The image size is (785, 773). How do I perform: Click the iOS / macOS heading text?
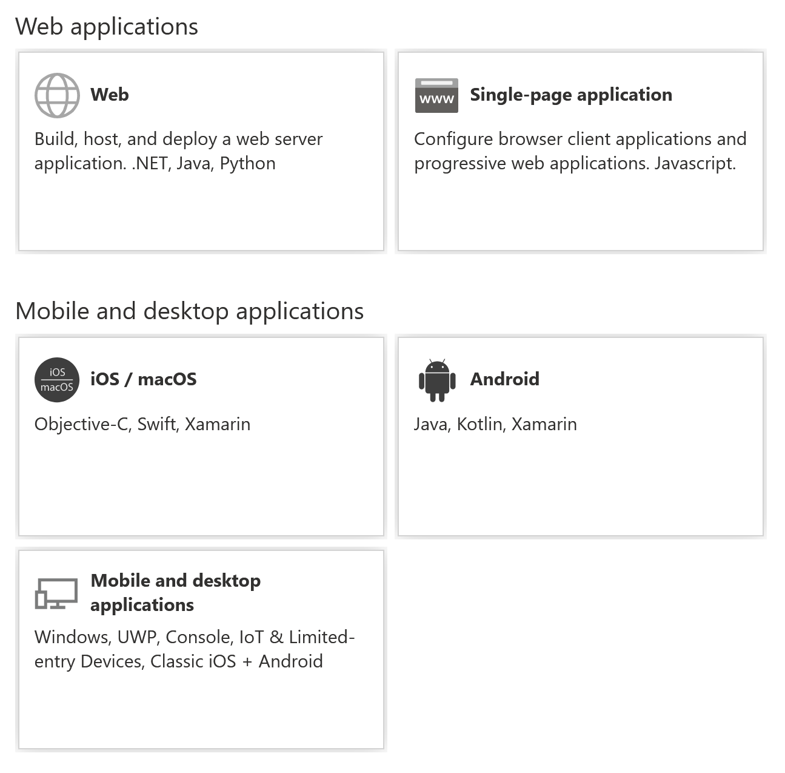click(144, 379)
